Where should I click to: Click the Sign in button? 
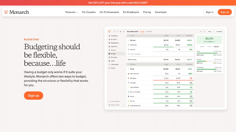209,12
